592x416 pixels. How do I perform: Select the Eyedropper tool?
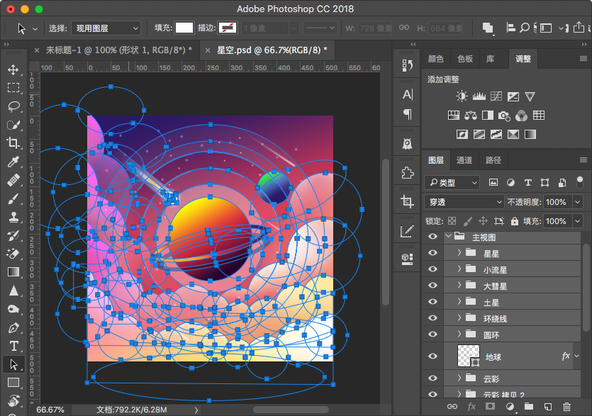[x=13, y=162]
